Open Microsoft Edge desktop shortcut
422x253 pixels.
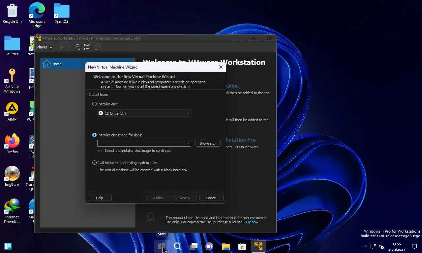coord(37,15)
